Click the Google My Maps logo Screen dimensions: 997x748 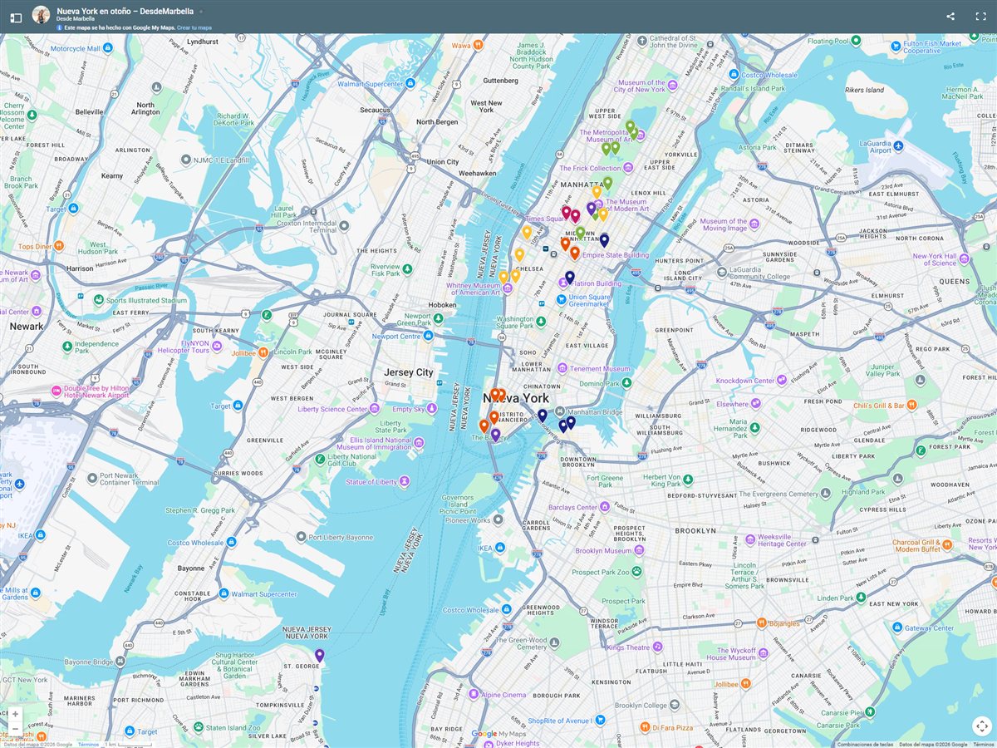pos(498,734)
